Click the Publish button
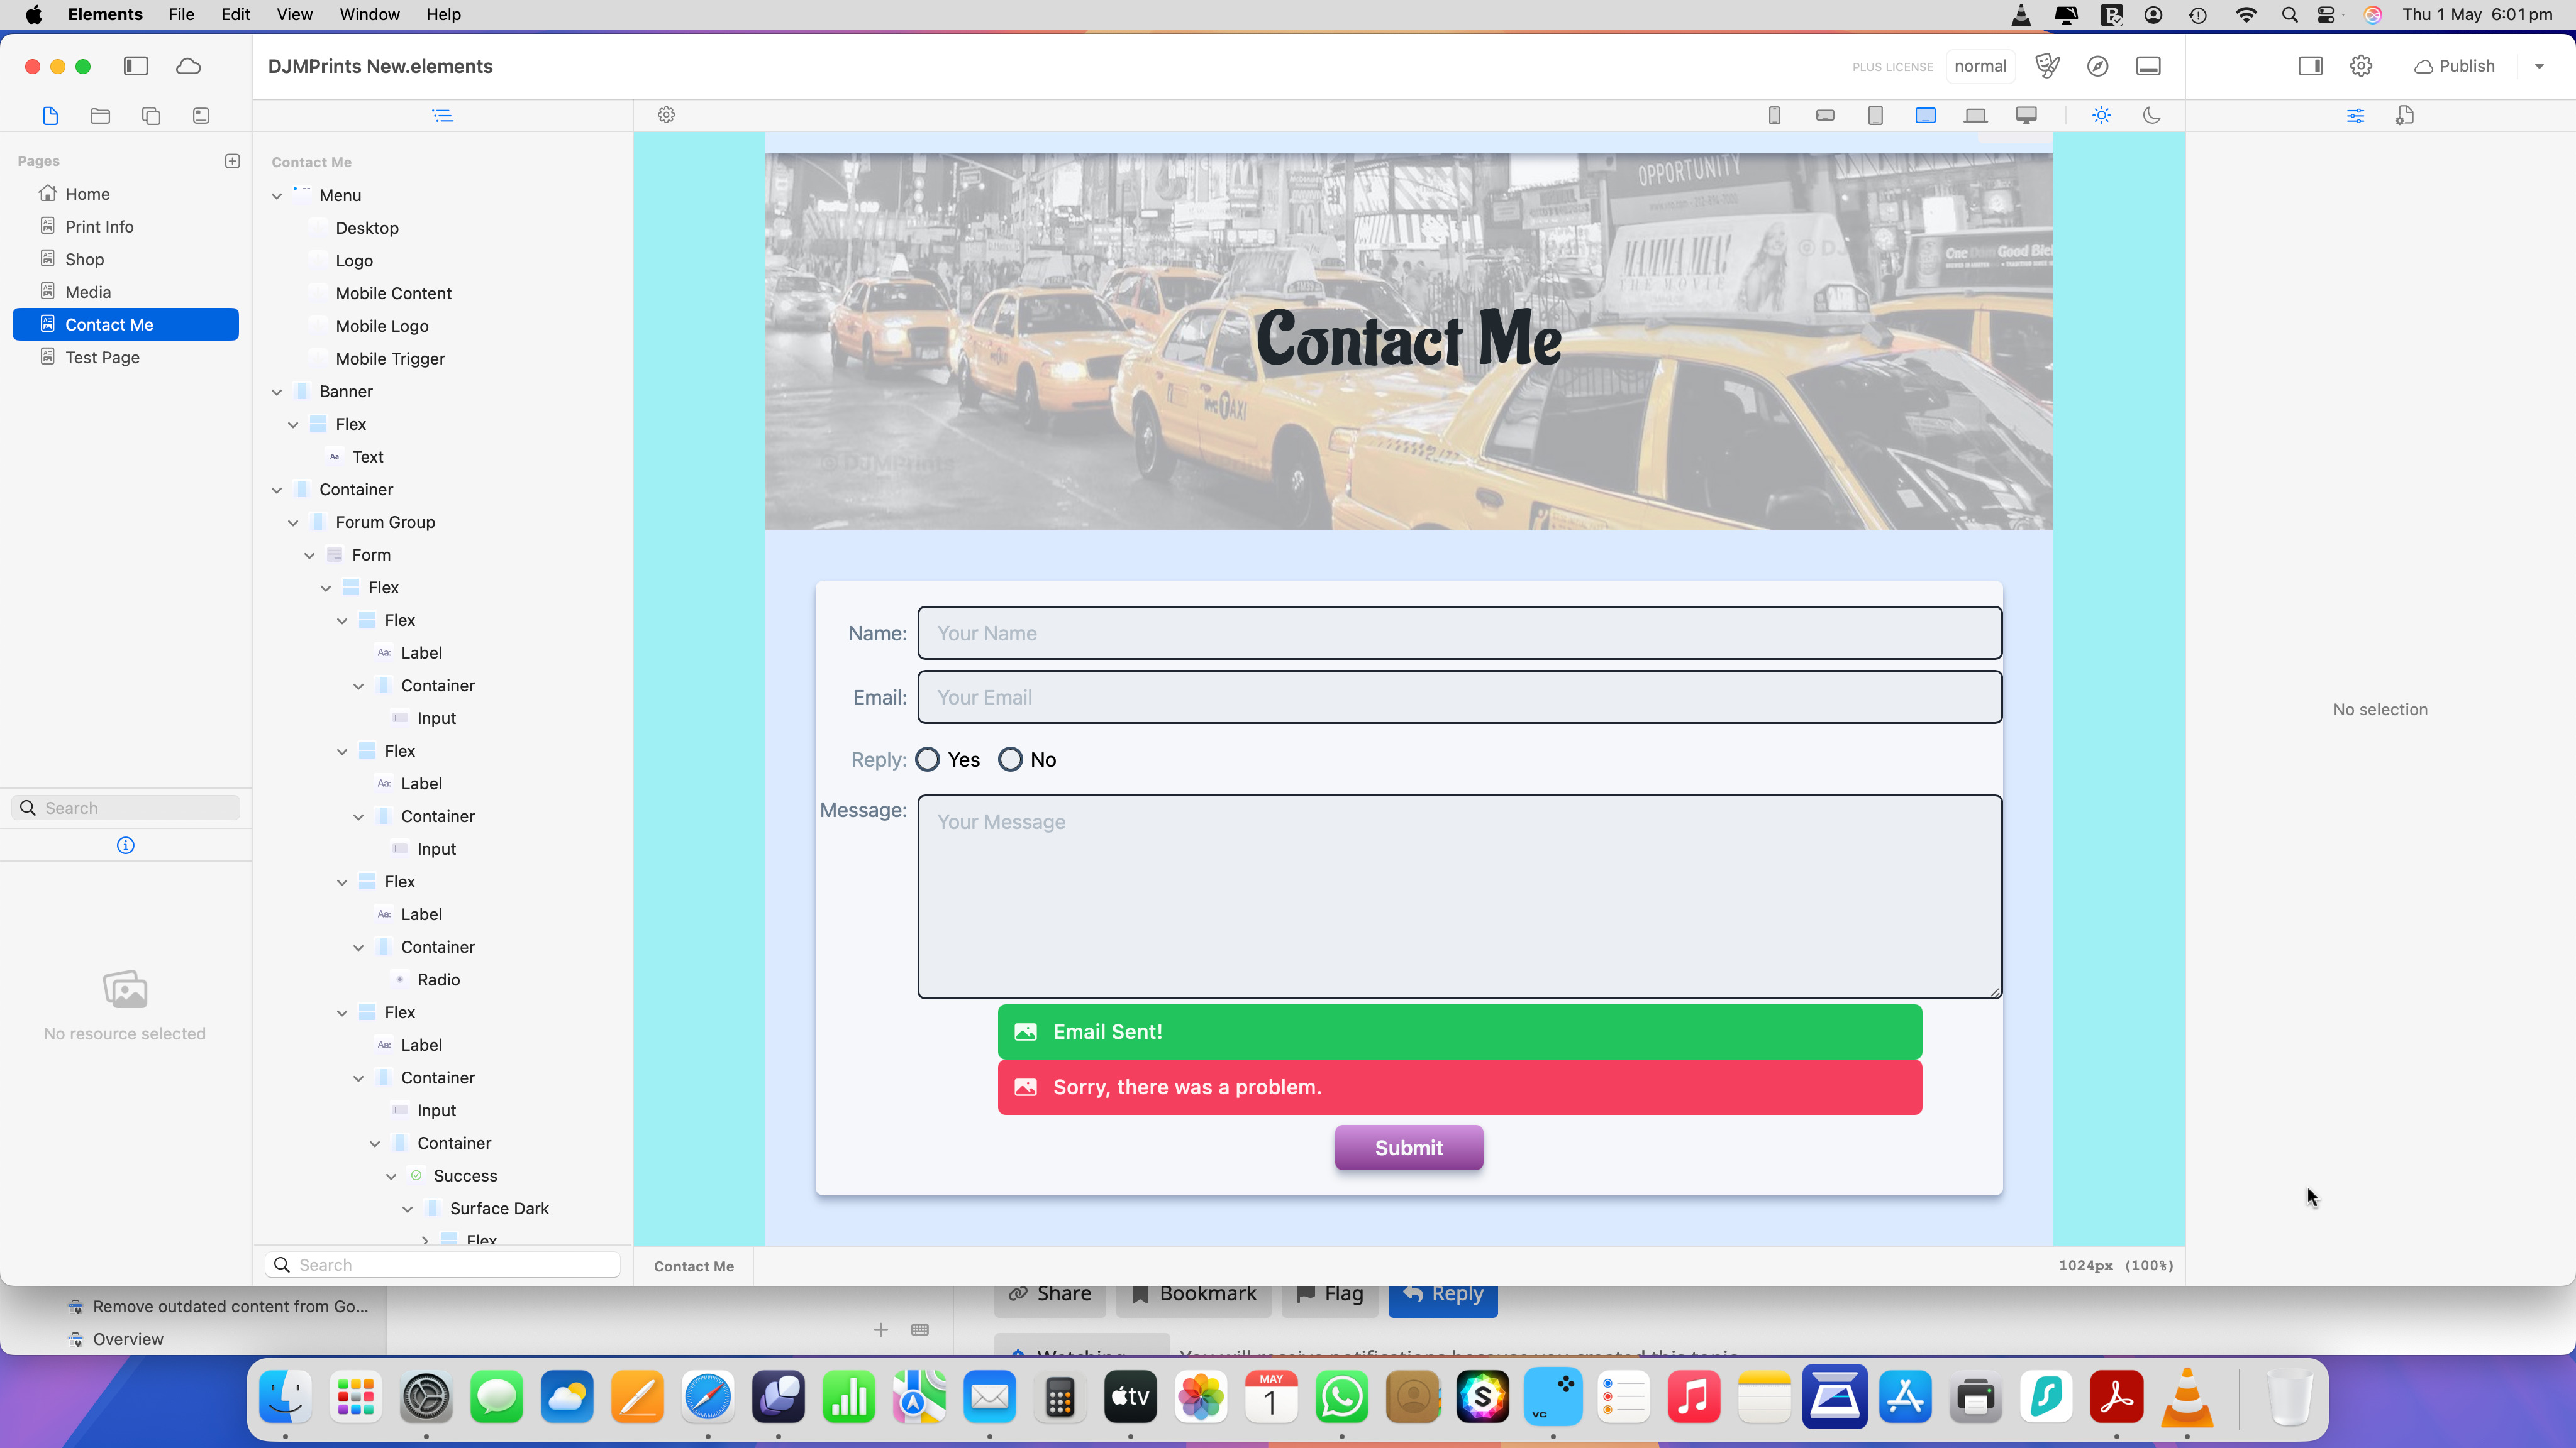The width and height of the screenshot is (2576, 1448). click(2454, 66)
